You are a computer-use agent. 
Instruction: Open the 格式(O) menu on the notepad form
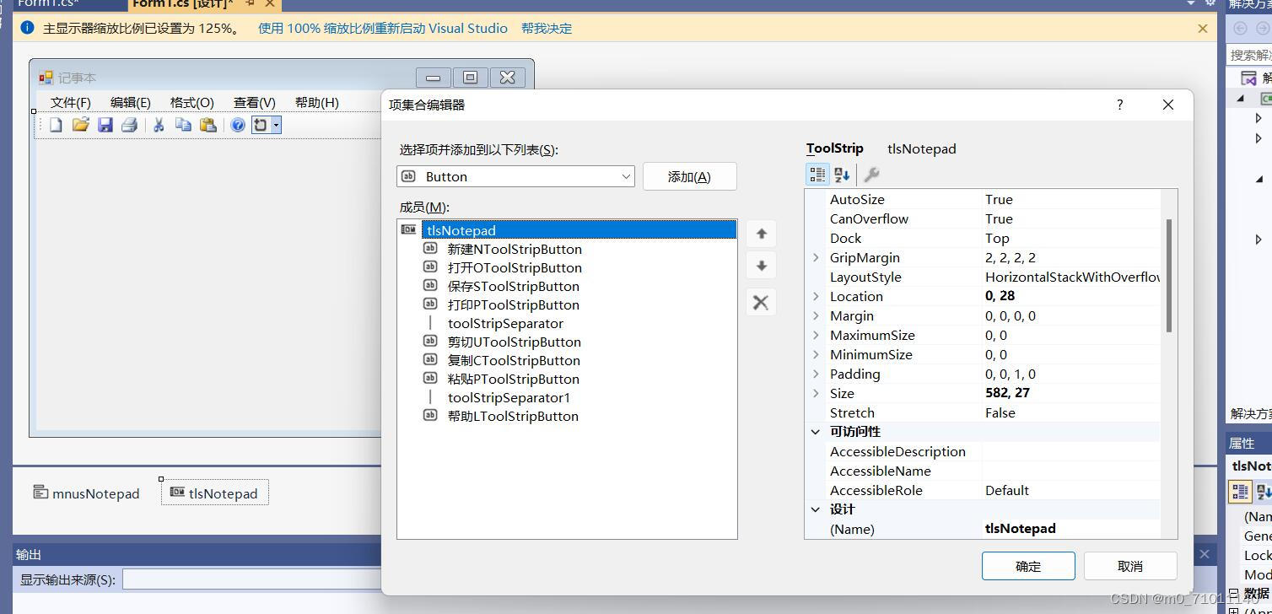[191, 102]
